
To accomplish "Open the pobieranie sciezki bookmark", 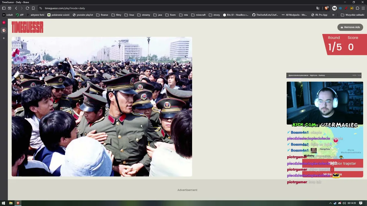I will (x=58, y=15).
